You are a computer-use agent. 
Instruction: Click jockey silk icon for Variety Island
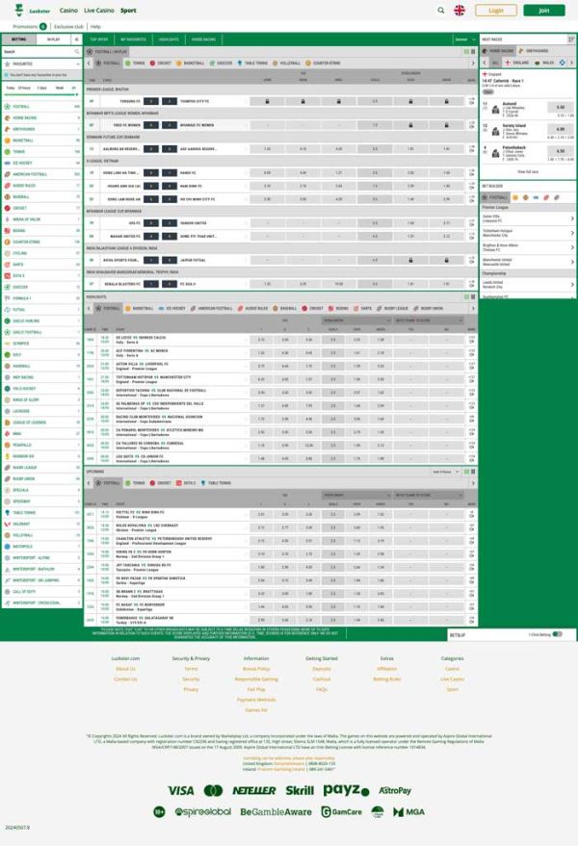(495, 132)
